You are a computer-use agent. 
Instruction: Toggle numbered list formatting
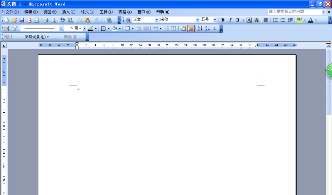pyautogui.click(x=275, y=20)
